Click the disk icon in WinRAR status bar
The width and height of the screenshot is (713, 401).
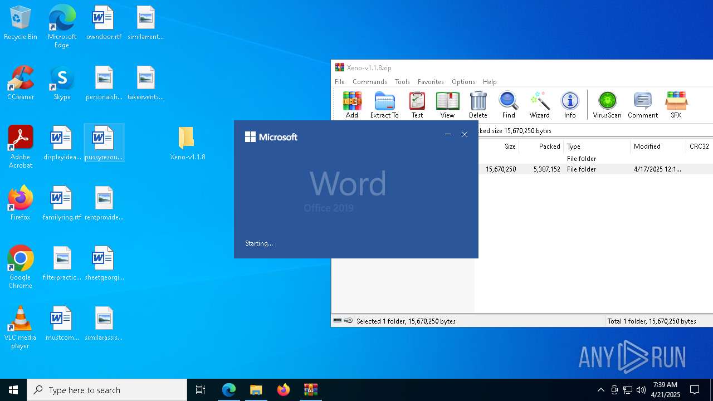[338, 321]
